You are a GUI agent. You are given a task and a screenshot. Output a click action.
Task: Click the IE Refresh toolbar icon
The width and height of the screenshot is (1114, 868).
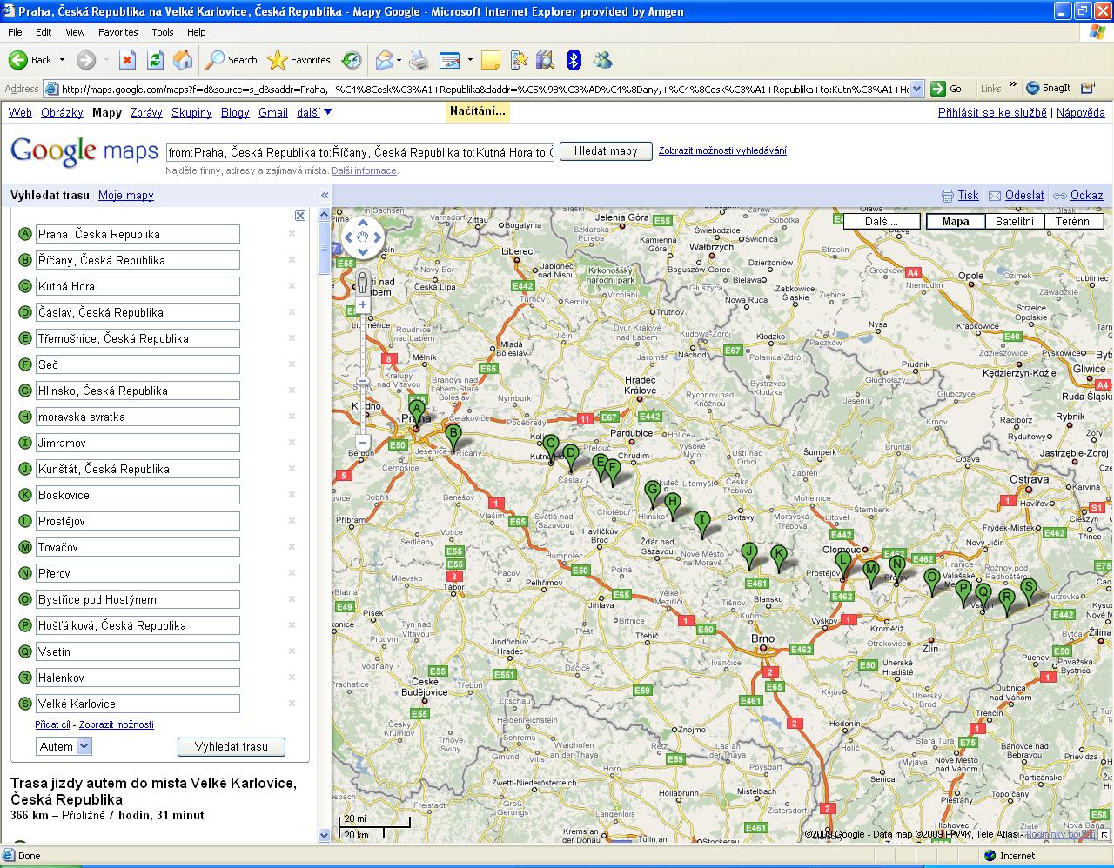pyautogui.click(x=155, y=60)
